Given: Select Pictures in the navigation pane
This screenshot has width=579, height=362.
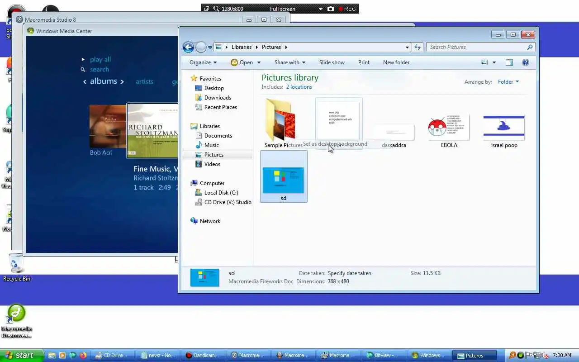Looking at the screenshot, I should tap(214, 154).
